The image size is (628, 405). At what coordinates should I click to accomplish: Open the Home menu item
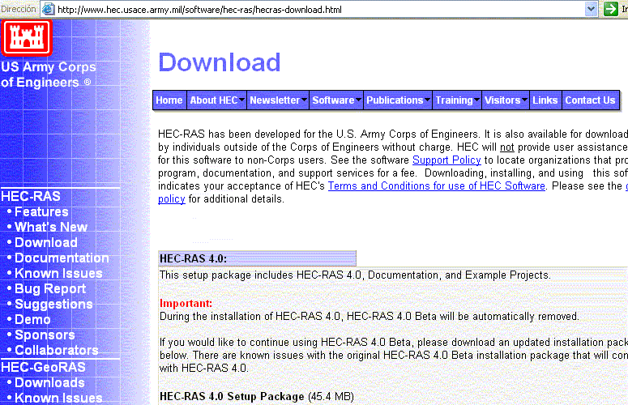coord(169,100)
